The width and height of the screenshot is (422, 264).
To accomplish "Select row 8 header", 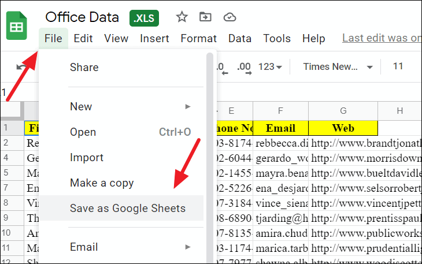I will (12, 203).
